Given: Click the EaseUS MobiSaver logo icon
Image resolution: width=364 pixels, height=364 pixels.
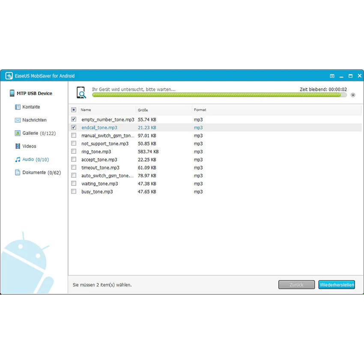Looking at the screenshot, I should (9, 76).
